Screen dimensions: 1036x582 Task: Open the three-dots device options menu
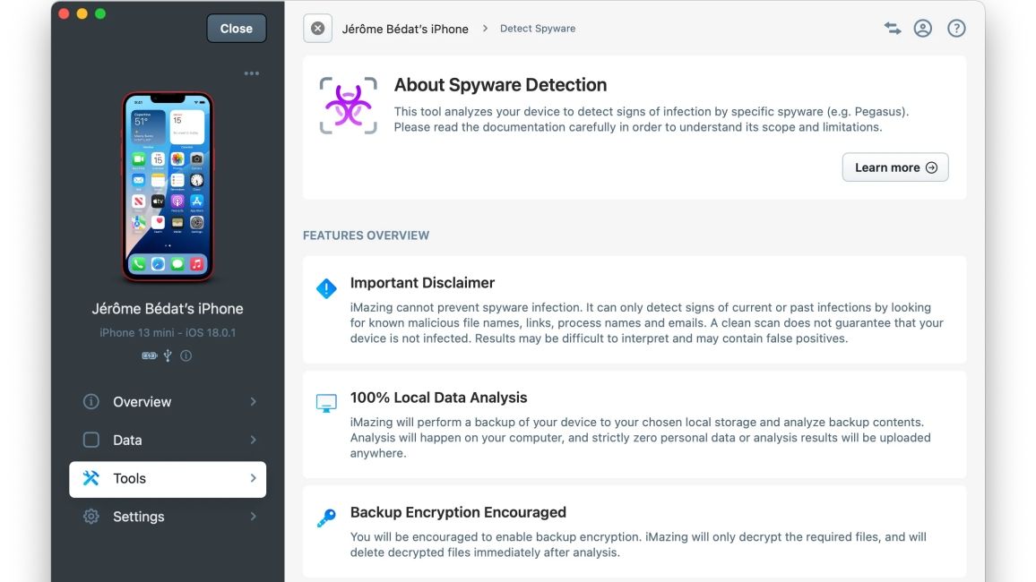252,73
